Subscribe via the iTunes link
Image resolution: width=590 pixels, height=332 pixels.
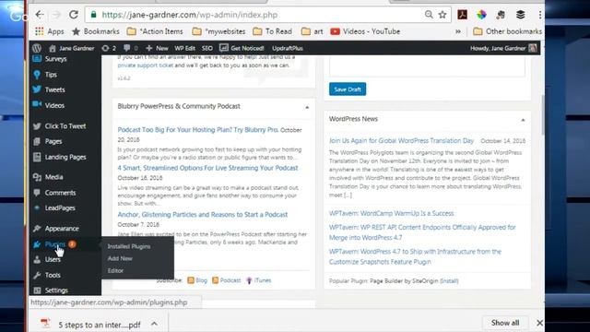[259, 280]
